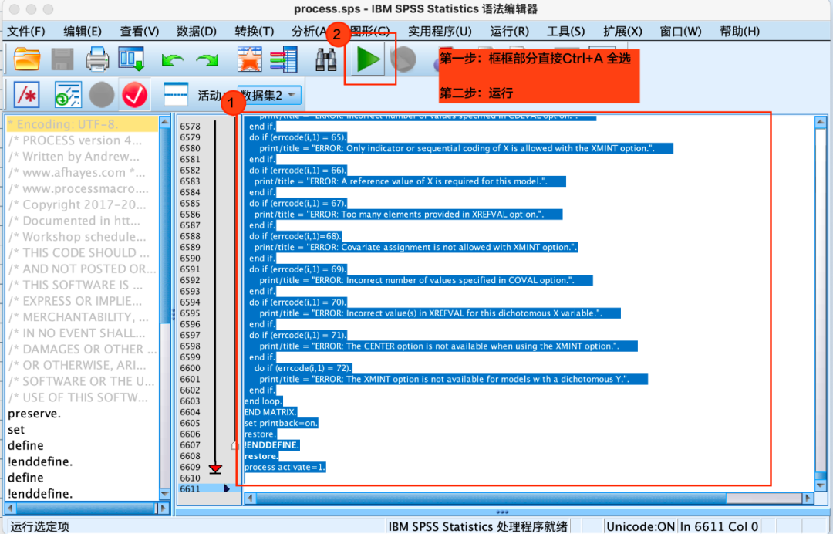Click the Go to Variable icon

point(284,59)
